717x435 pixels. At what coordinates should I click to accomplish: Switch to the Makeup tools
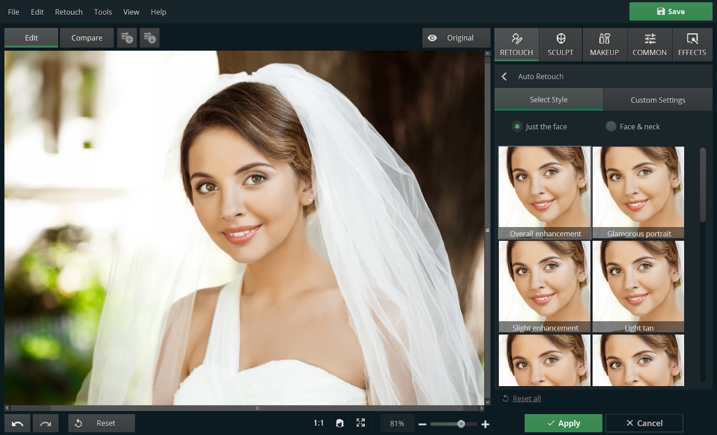click(x=605, y=44)
